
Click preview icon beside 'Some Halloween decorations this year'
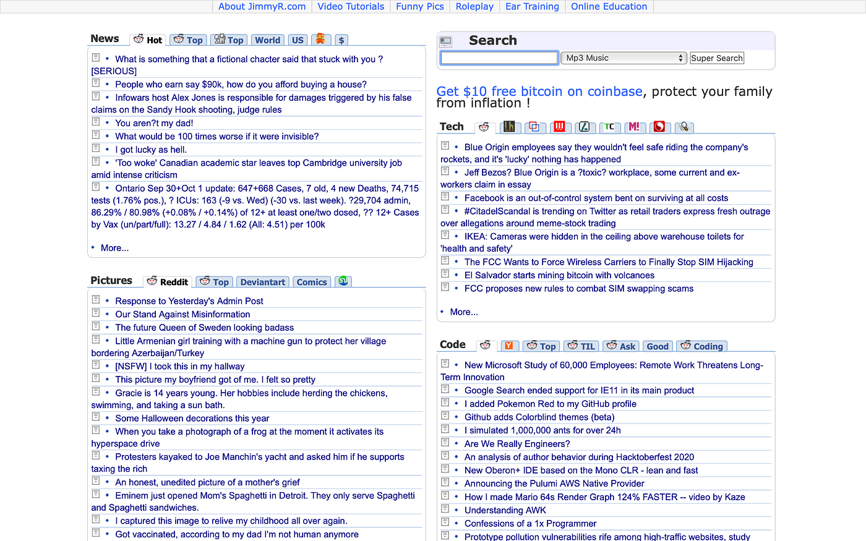point(96,416)
